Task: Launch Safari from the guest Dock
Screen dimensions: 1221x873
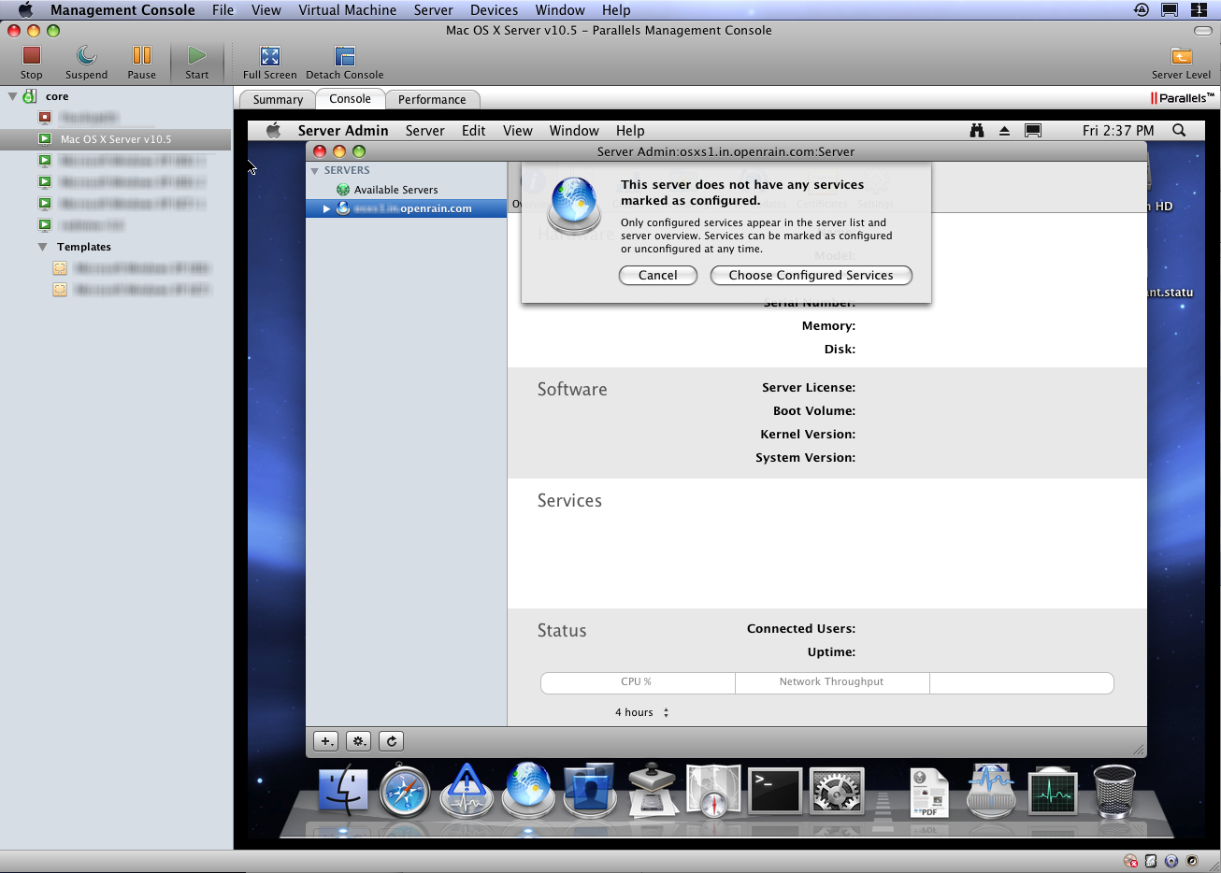Action: point(405,792)
